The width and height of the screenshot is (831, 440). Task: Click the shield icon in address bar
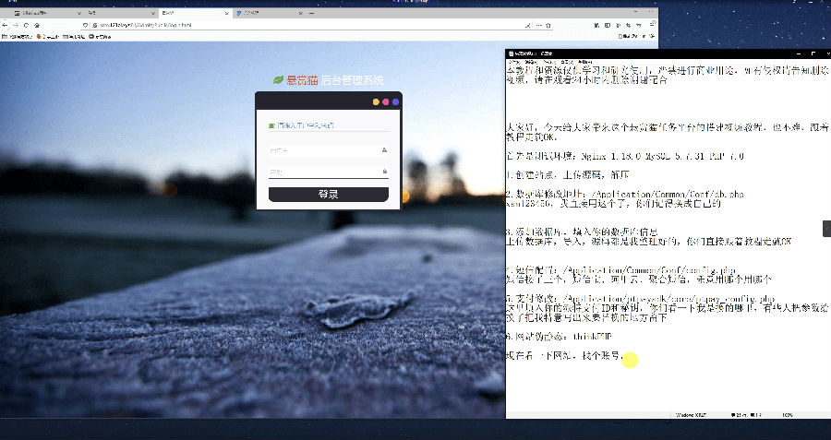[85, 25]
